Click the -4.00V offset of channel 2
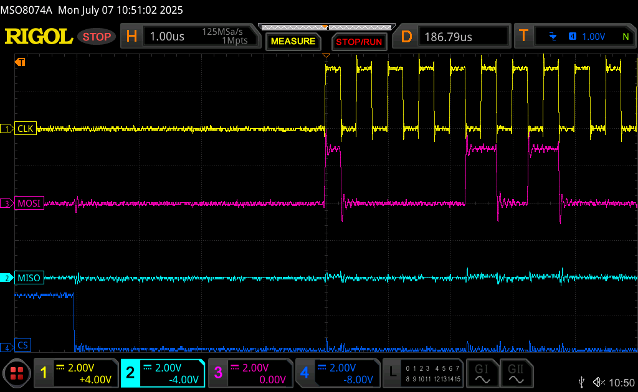 pos(184,380)
